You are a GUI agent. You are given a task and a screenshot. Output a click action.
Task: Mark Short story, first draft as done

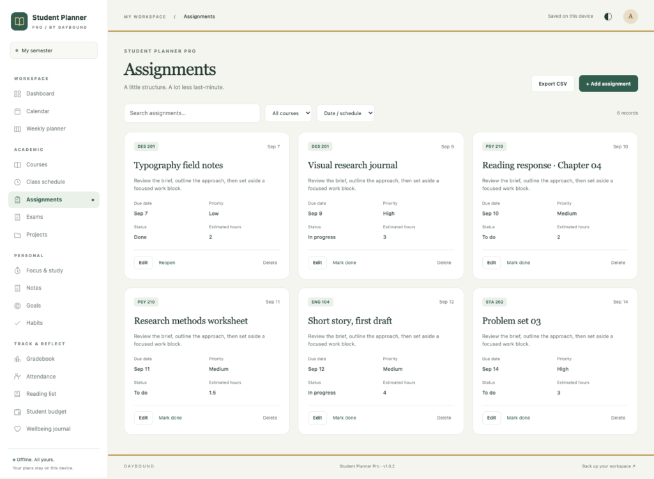(x=344, y=418)
